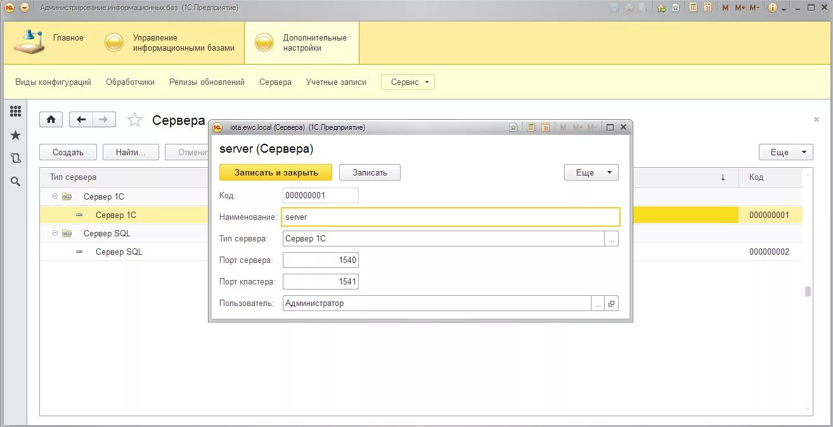Click the Записать button
833x427 pixels.
click(370, 172)
